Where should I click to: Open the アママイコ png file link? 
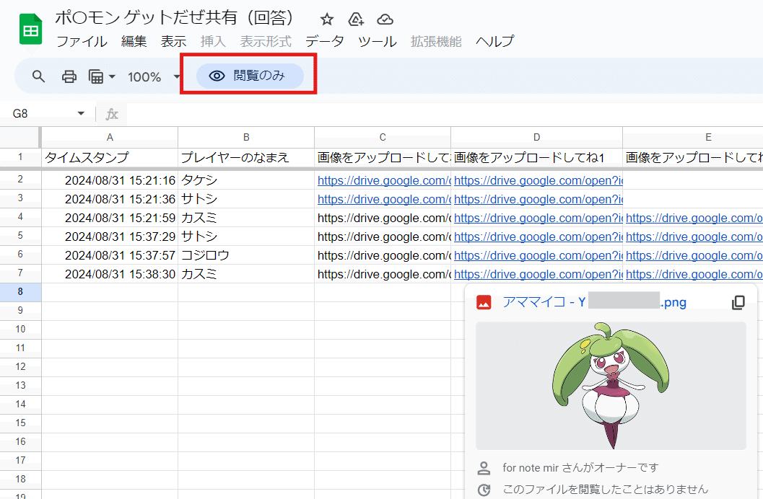click(x=595, y=302)
